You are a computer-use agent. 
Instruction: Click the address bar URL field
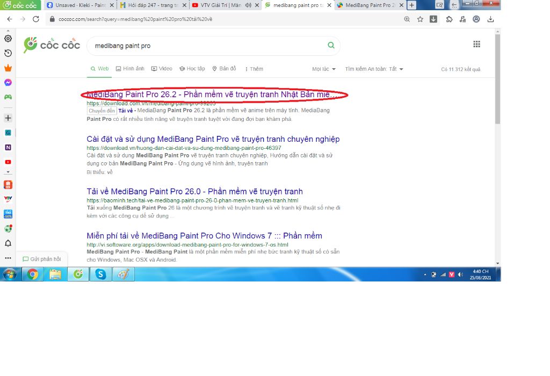coord(225,19)
